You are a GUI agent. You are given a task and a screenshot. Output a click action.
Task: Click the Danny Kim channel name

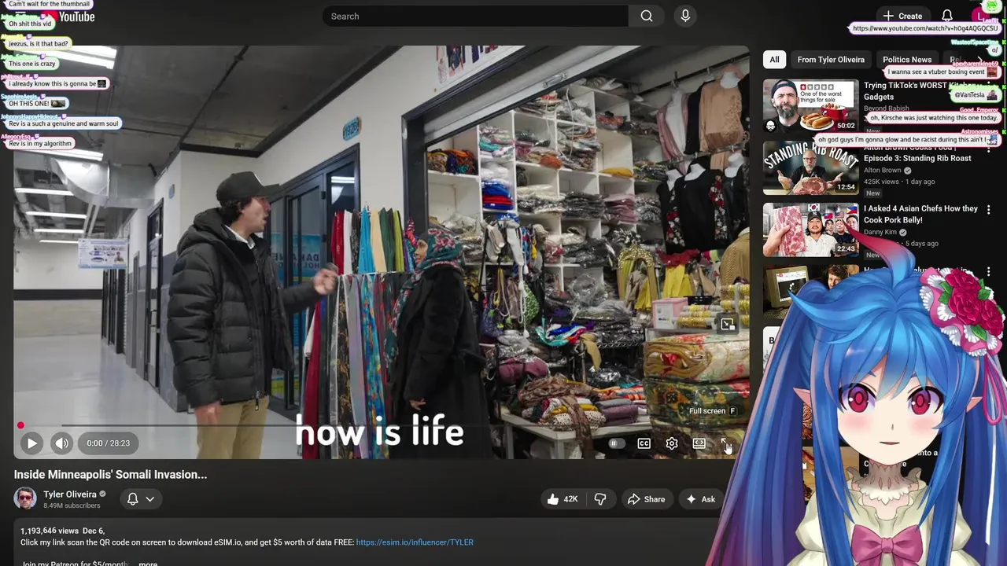(x=880, y=233)
